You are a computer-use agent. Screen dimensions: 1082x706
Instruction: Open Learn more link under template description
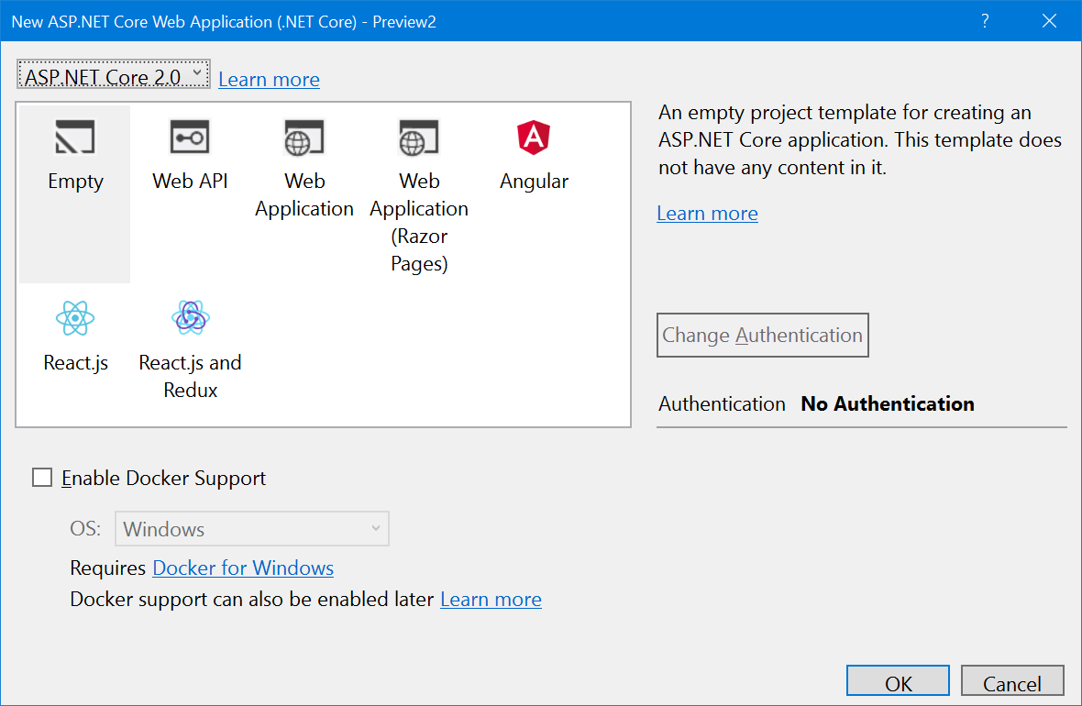(x=707, y=214)
